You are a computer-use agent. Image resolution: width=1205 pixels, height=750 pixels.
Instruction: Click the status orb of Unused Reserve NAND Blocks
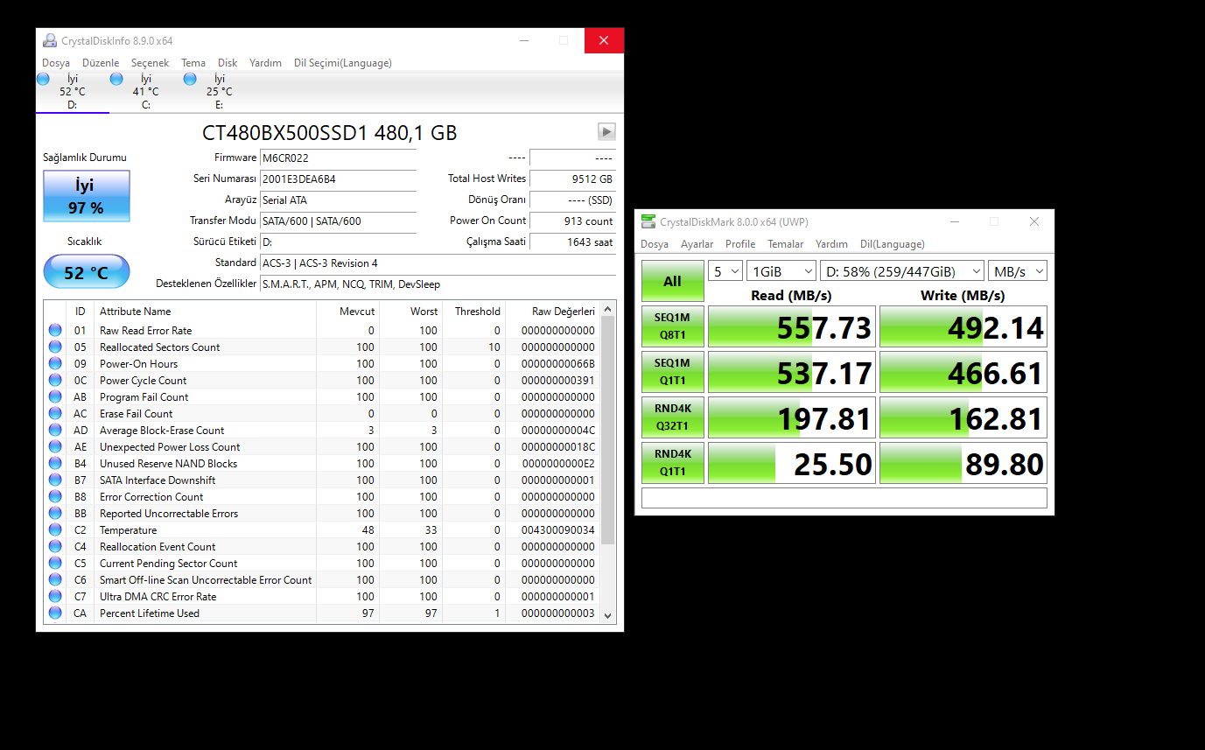(x=55, y=463)
